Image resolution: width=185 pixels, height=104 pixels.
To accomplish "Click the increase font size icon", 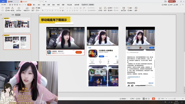I will 61,8.
